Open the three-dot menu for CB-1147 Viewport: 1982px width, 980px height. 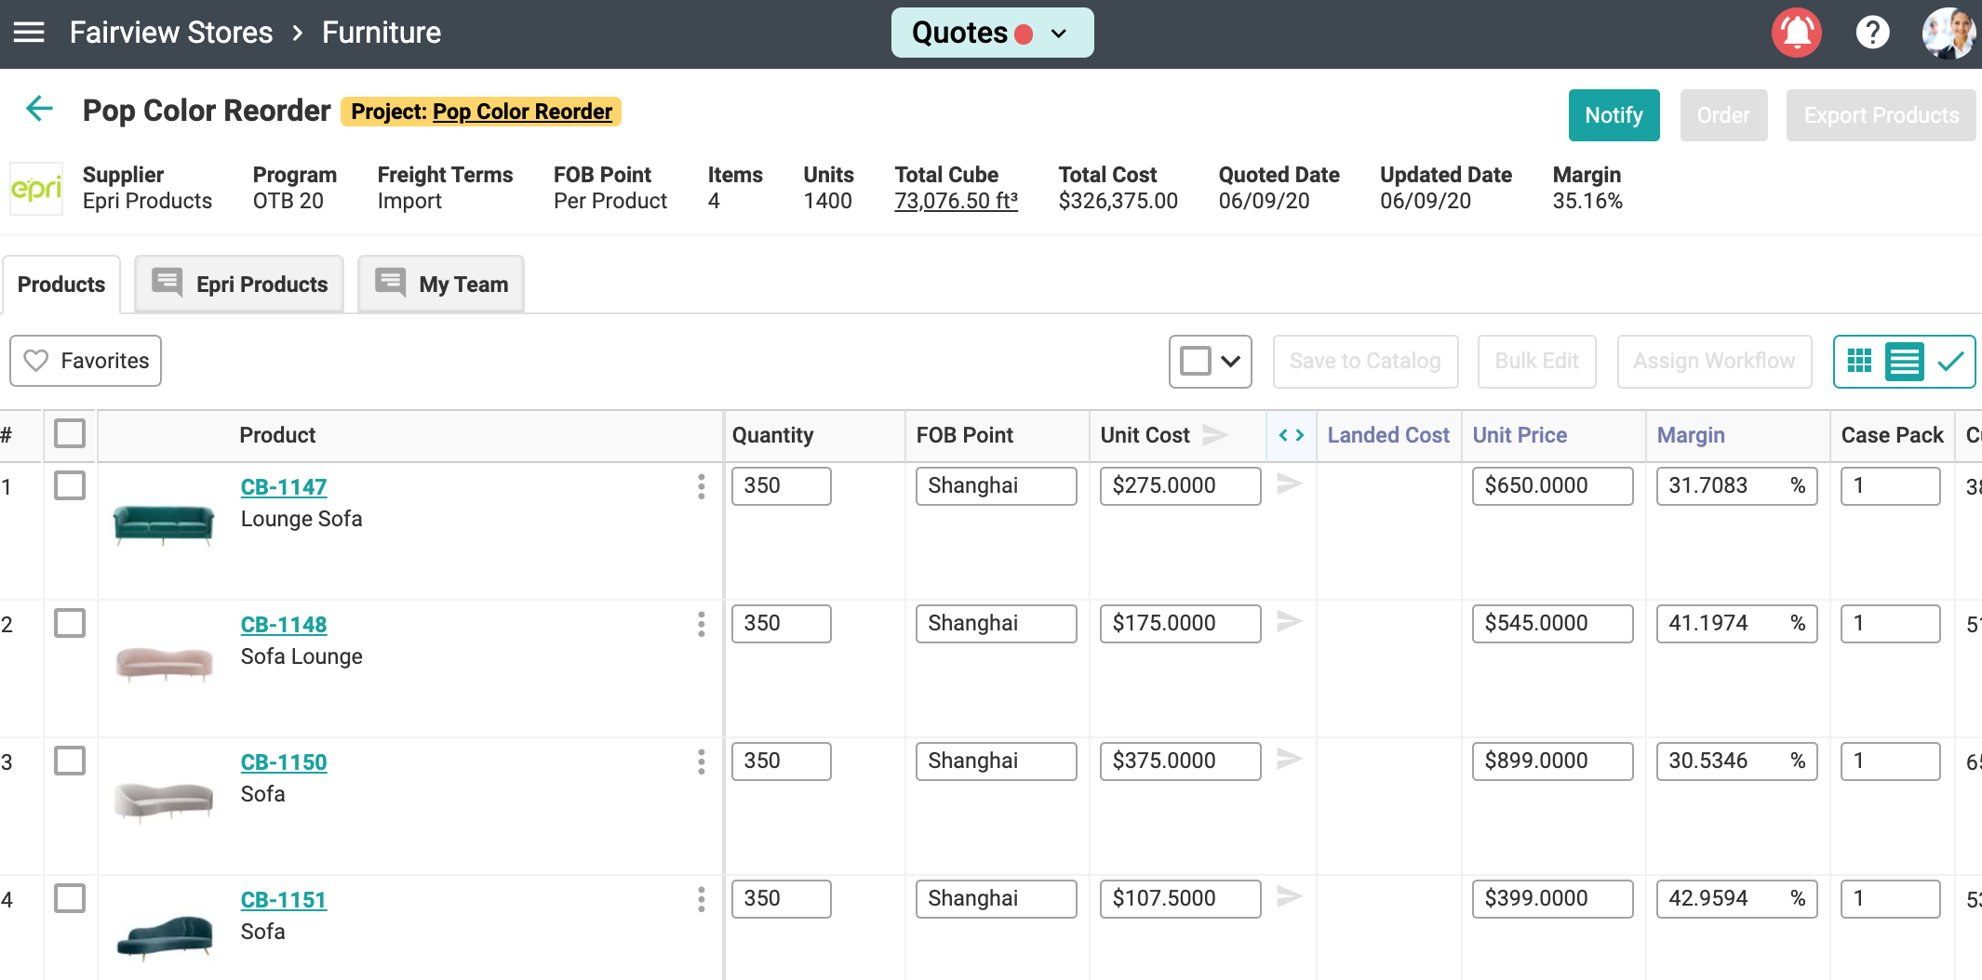point(701,486)
